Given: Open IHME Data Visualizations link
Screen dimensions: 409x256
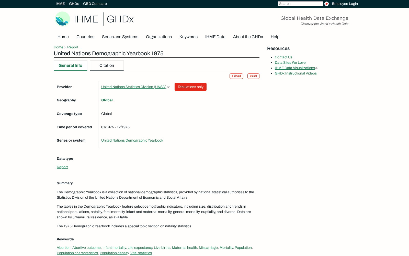Looking at the screenshot, I should point(295,68).
